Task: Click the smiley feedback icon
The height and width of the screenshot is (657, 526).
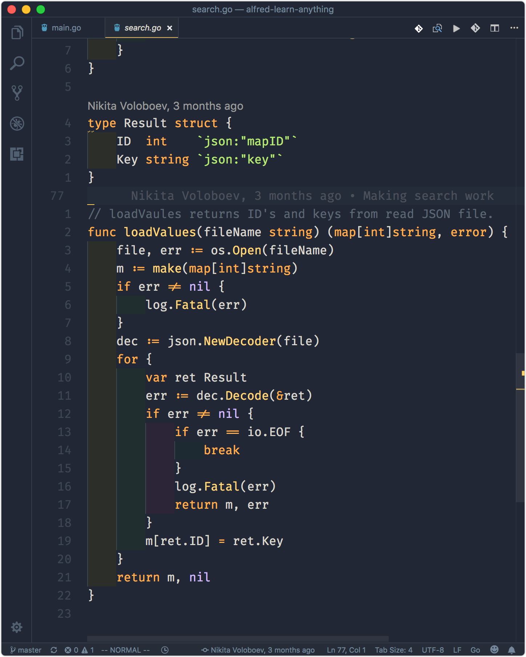Action: pos(494,649)
